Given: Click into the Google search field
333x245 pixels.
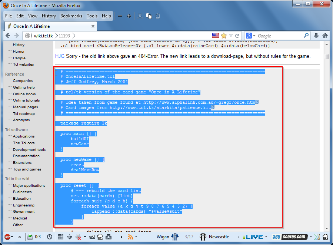Looking at the screenshot, I should point(279,36).
